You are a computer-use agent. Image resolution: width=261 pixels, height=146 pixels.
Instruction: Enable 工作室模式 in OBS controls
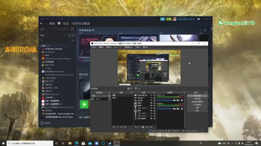pyautogui.click(x=197, y=104)
